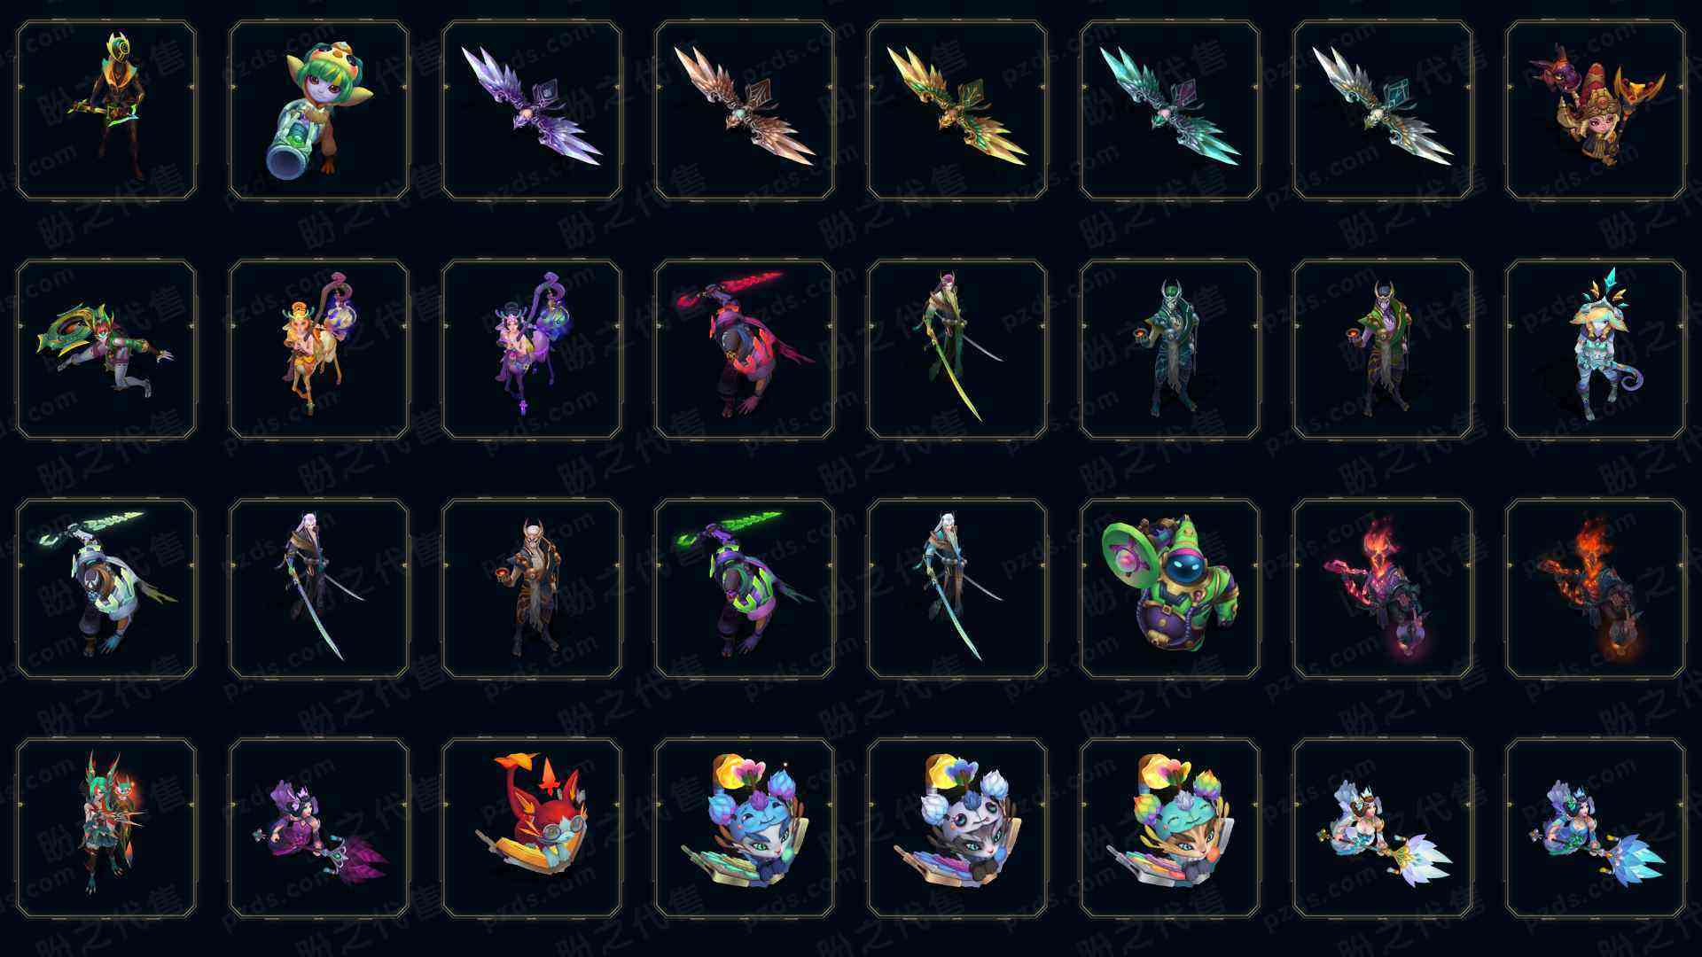Select the pink flame horse rider
This screenshot has width=1702, height=957.
pos(1383,588)
